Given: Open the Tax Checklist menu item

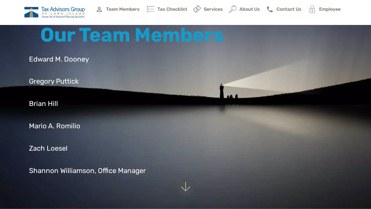Looking at the screenshot, I should click(172, 9).
